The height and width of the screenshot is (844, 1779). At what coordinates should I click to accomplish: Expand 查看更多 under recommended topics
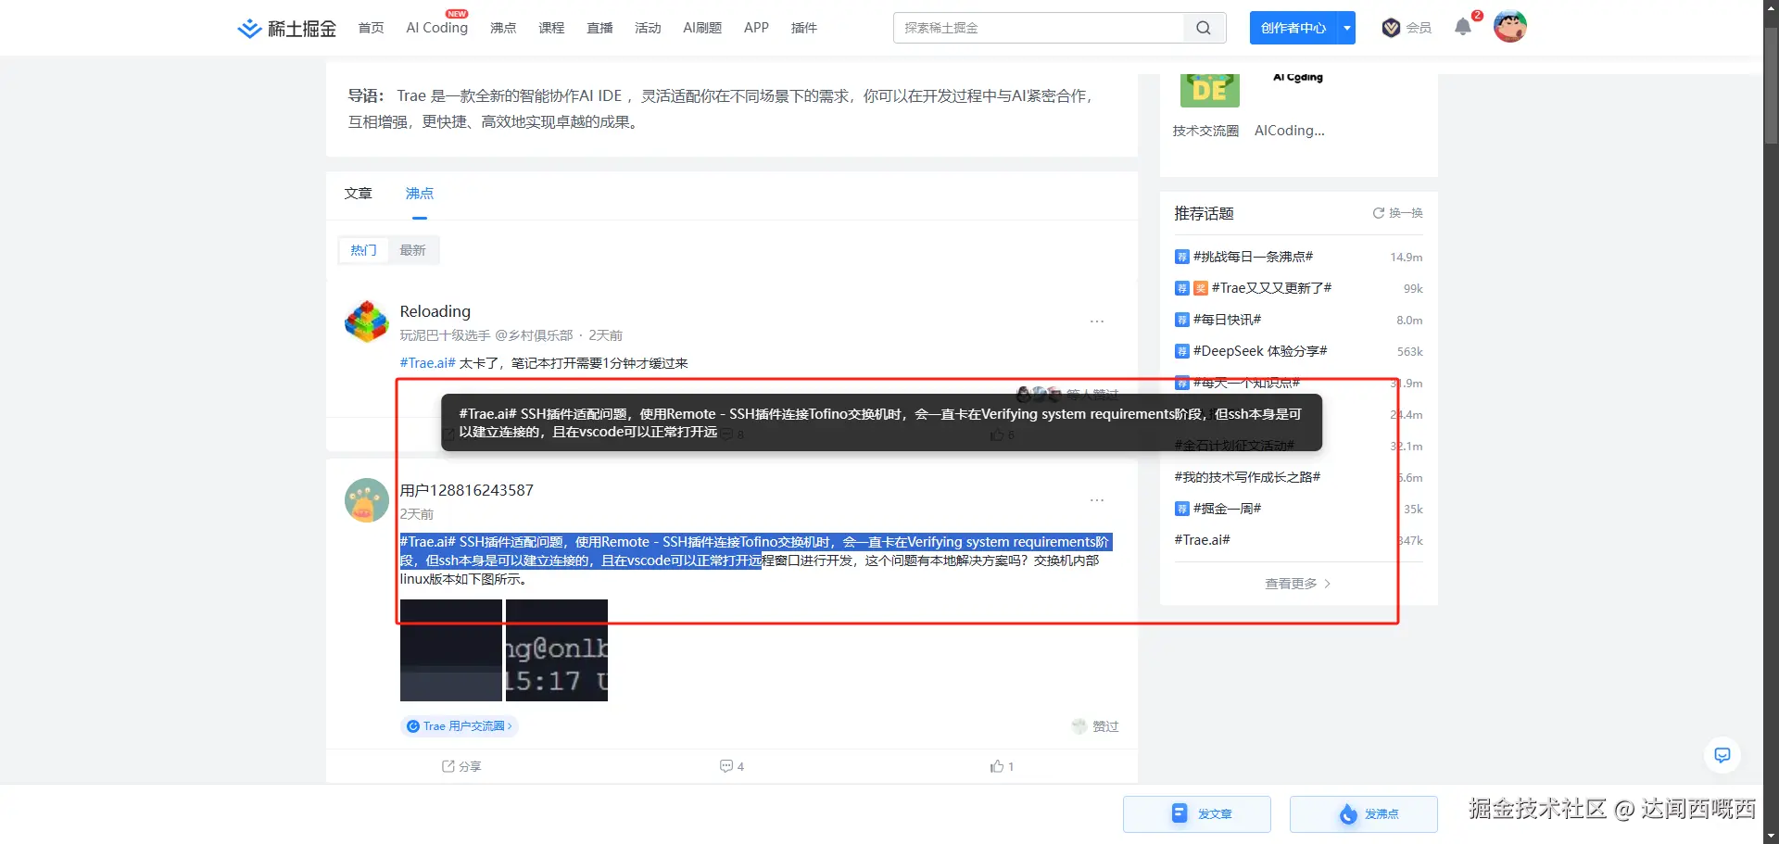click(1296, 583)
